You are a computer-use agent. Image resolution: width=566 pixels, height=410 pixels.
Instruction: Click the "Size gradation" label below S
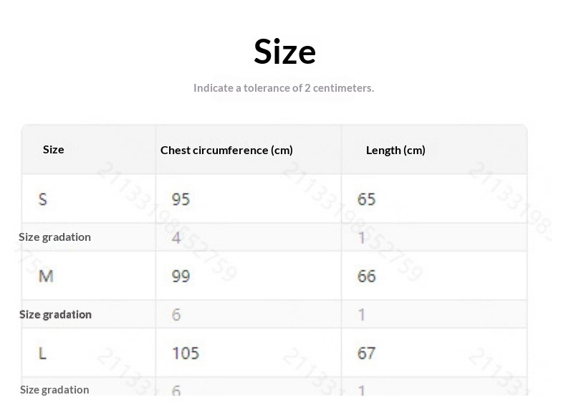(x=55, y=237)
